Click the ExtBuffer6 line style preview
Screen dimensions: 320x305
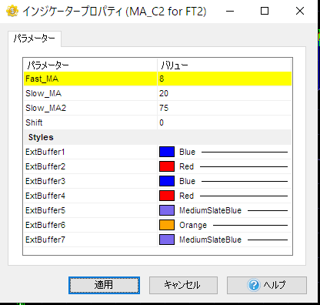(250, 225)
